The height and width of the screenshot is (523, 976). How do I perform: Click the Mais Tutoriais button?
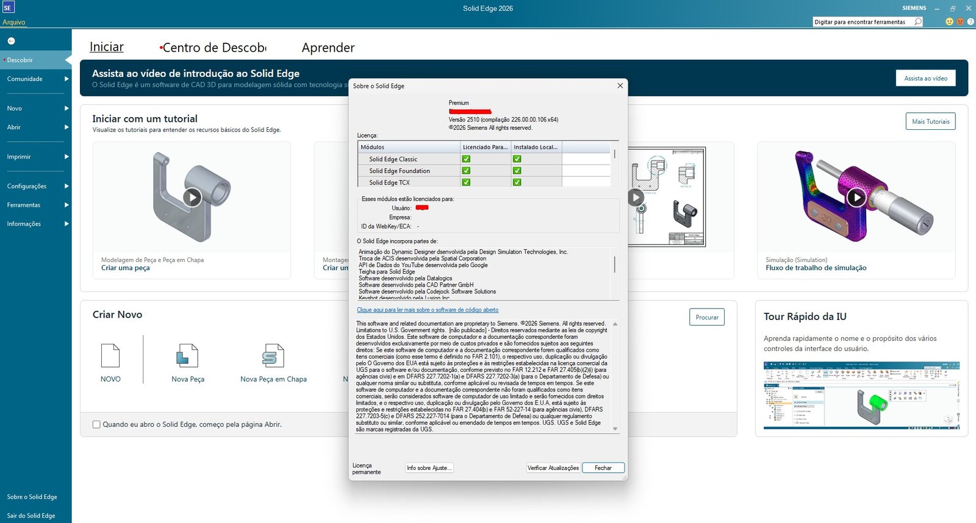point(930,121)
